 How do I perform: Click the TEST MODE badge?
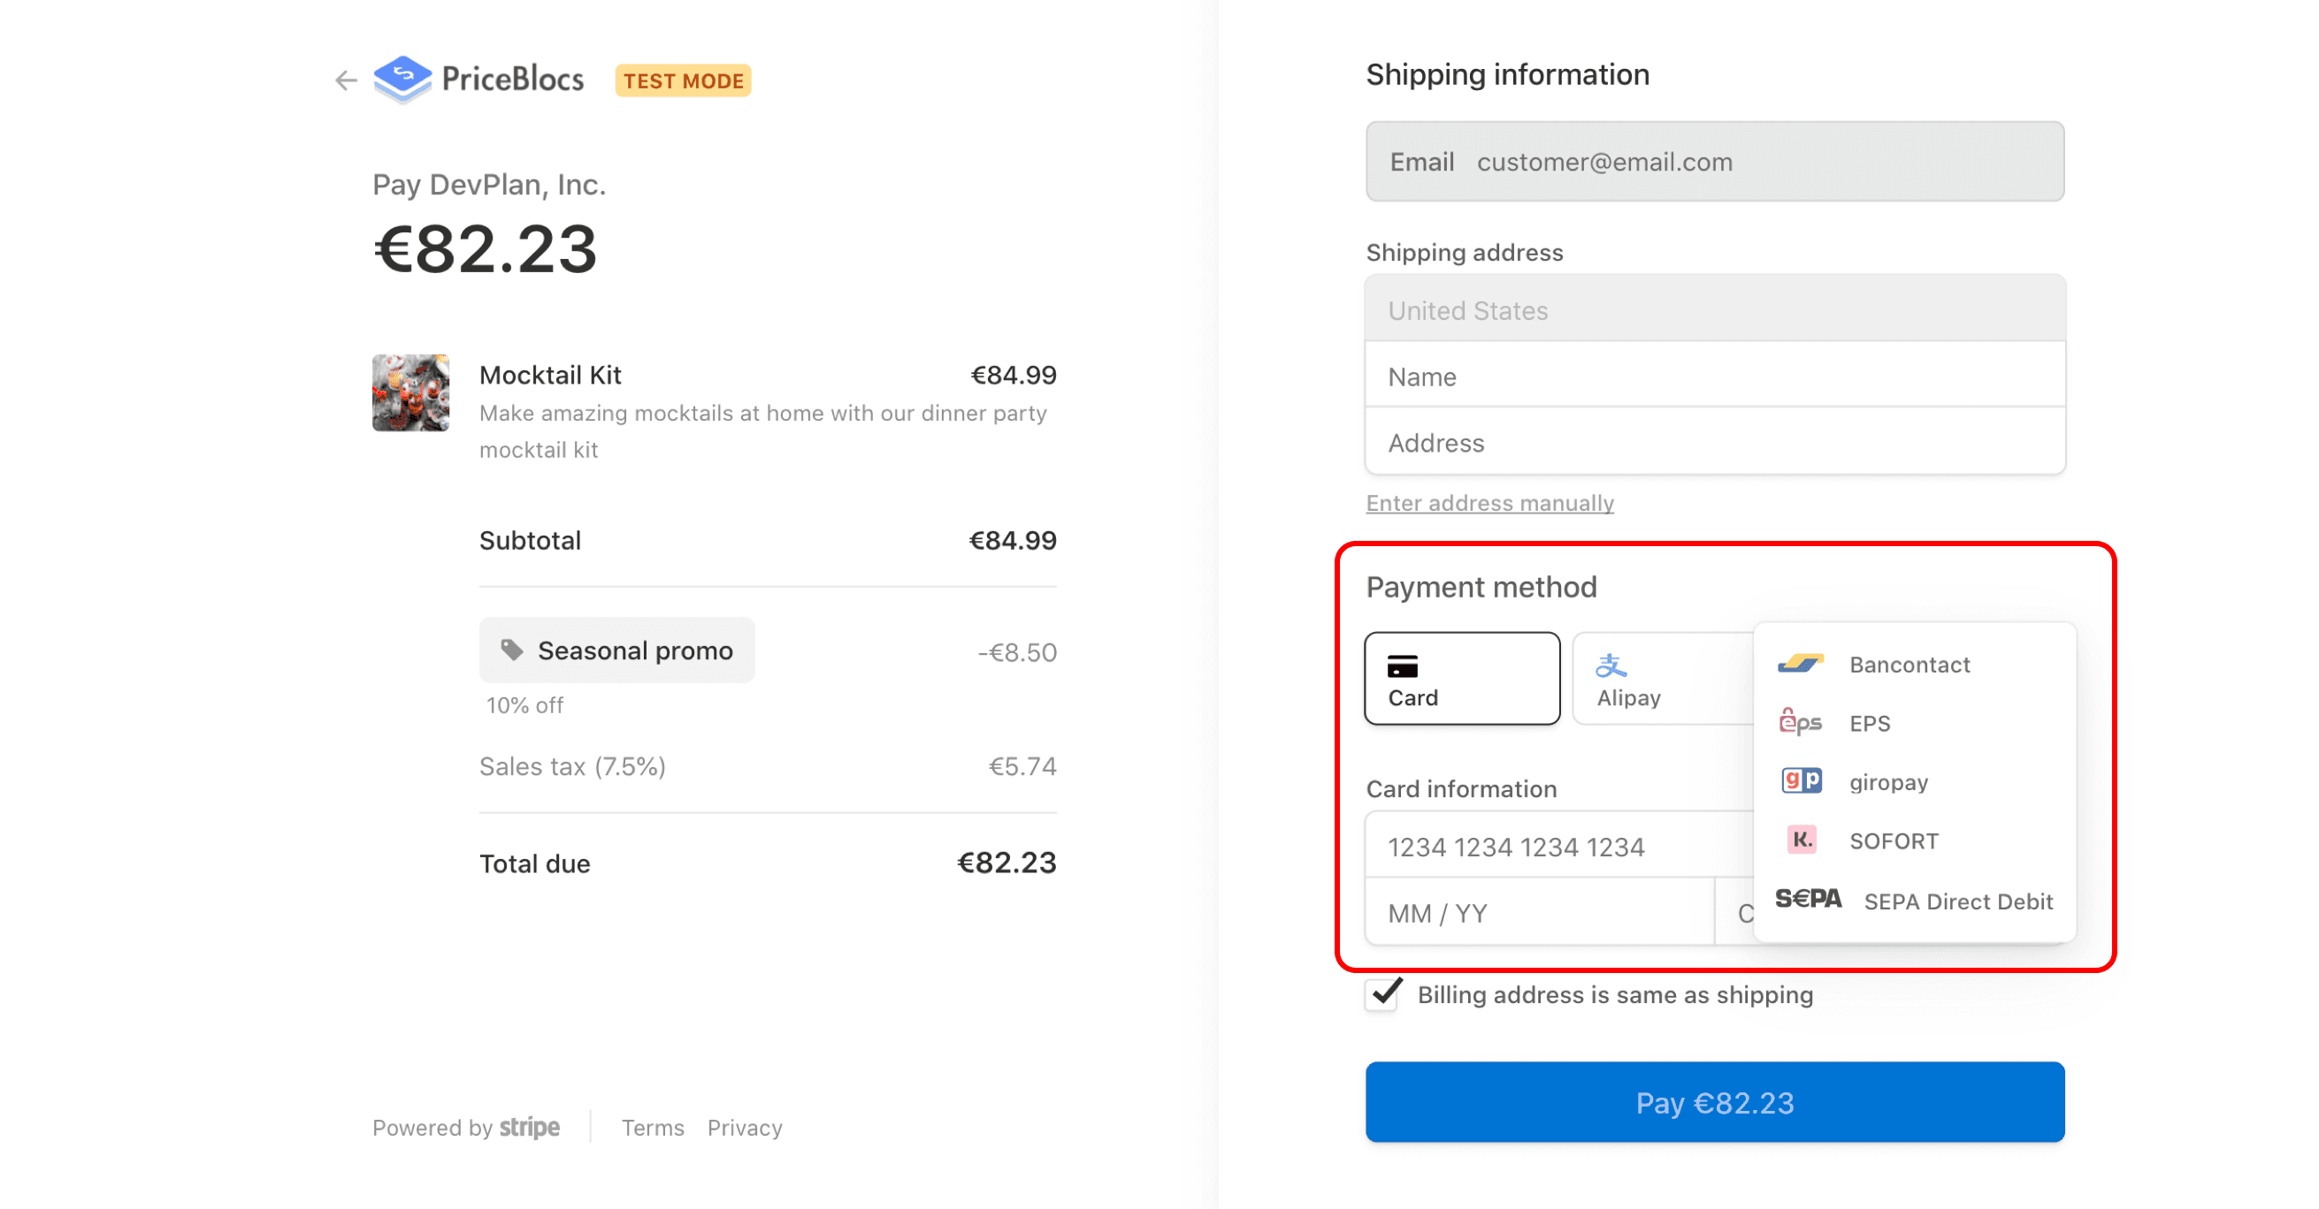(x=683, y=80)
